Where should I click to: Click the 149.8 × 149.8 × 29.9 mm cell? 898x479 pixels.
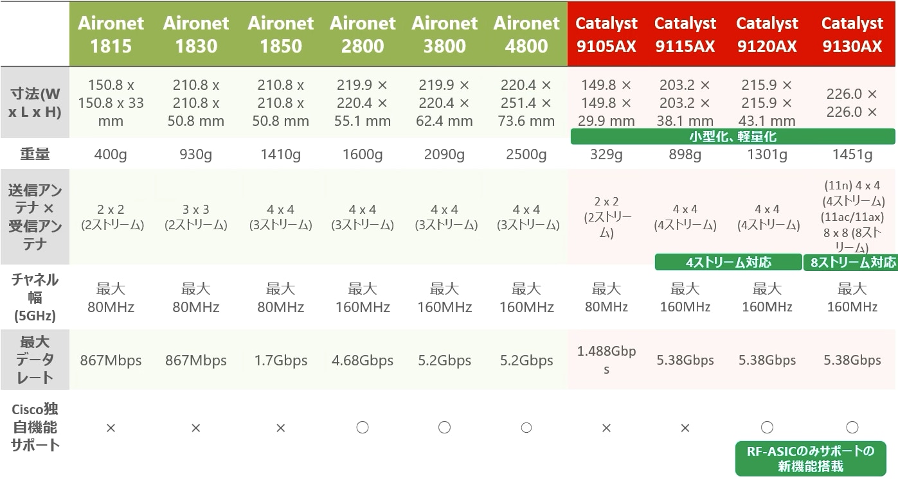click(x=606, y=103)
